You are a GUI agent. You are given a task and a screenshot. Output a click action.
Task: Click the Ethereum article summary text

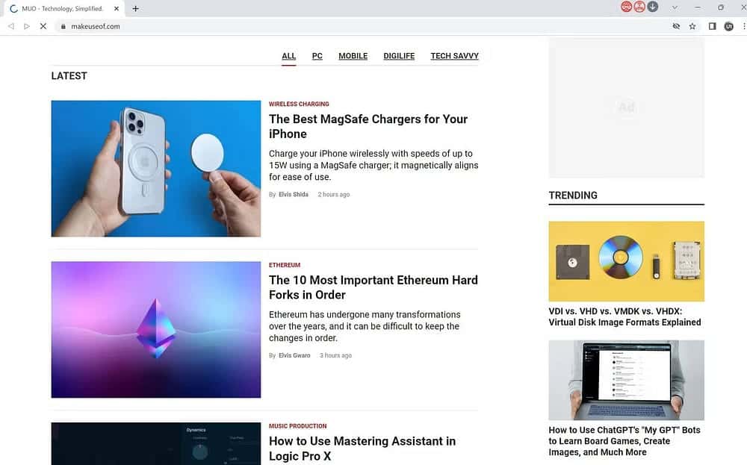click(x=365, y=326)
